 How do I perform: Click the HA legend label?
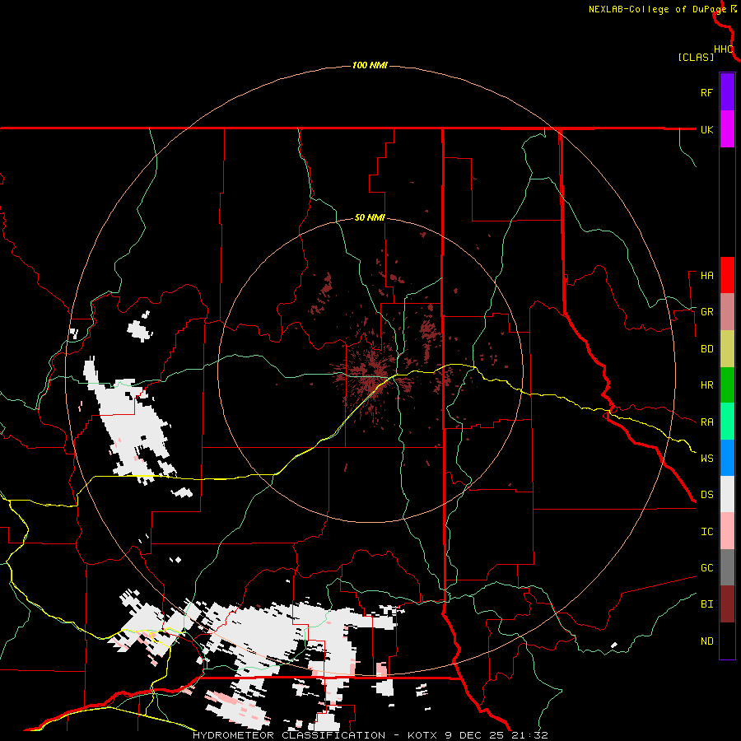(706, 276)
